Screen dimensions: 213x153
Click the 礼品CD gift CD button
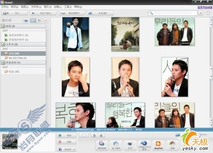[100, 13]
